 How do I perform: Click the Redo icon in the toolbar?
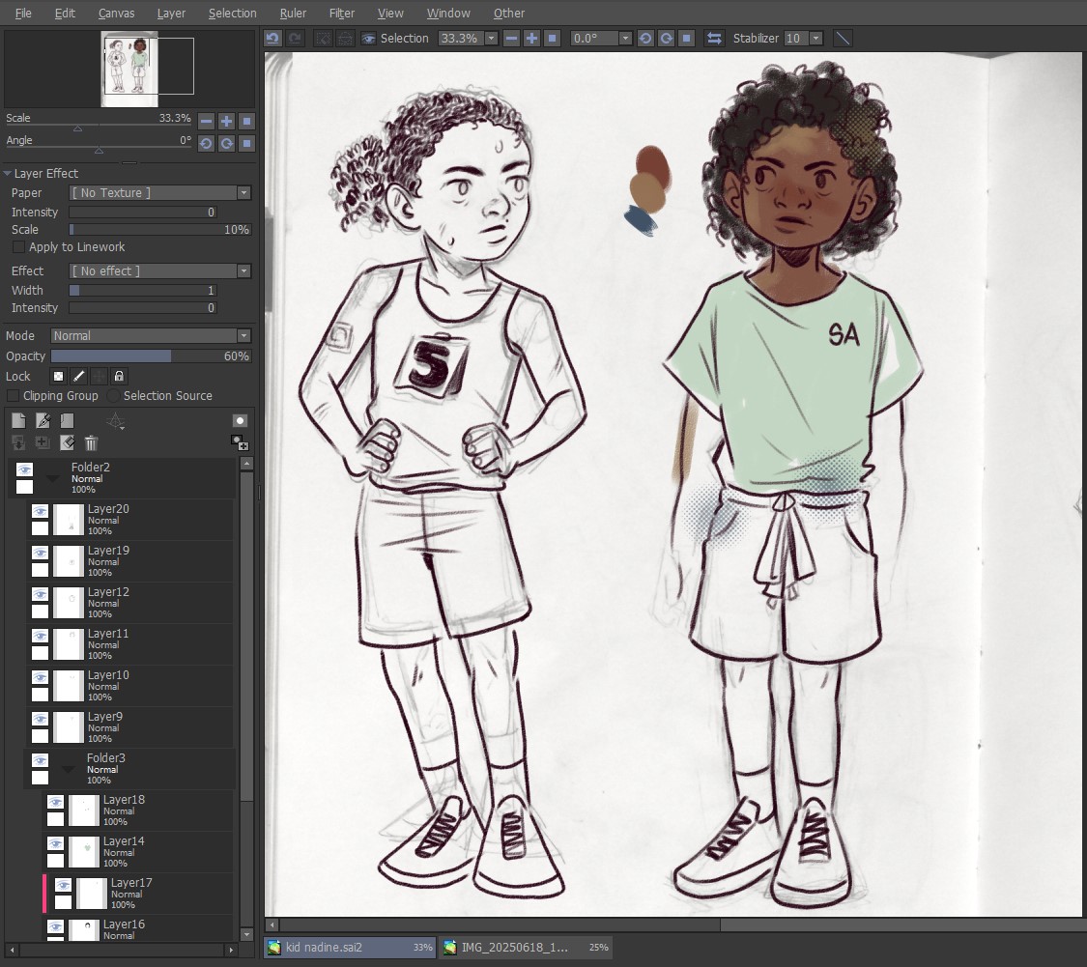point(295,38)
